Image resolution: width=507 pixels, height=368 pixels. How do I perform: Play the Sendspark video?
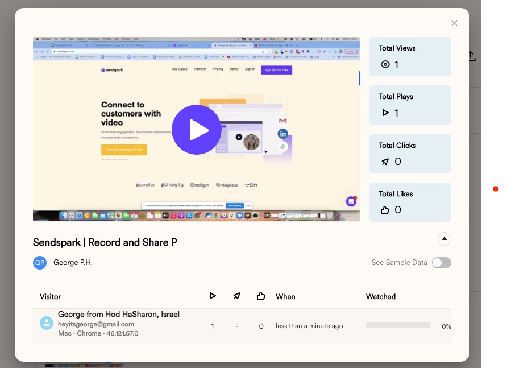(x=196, y=130)
